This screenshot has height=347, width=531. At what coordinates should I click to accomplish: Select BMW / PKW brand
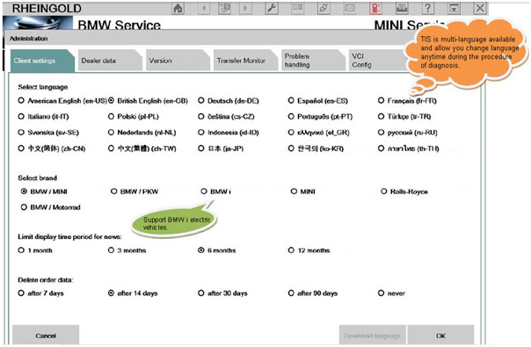pyautogui.click(x=113, y=192)
